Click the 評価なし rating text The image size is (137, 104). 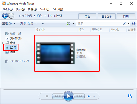81,57
